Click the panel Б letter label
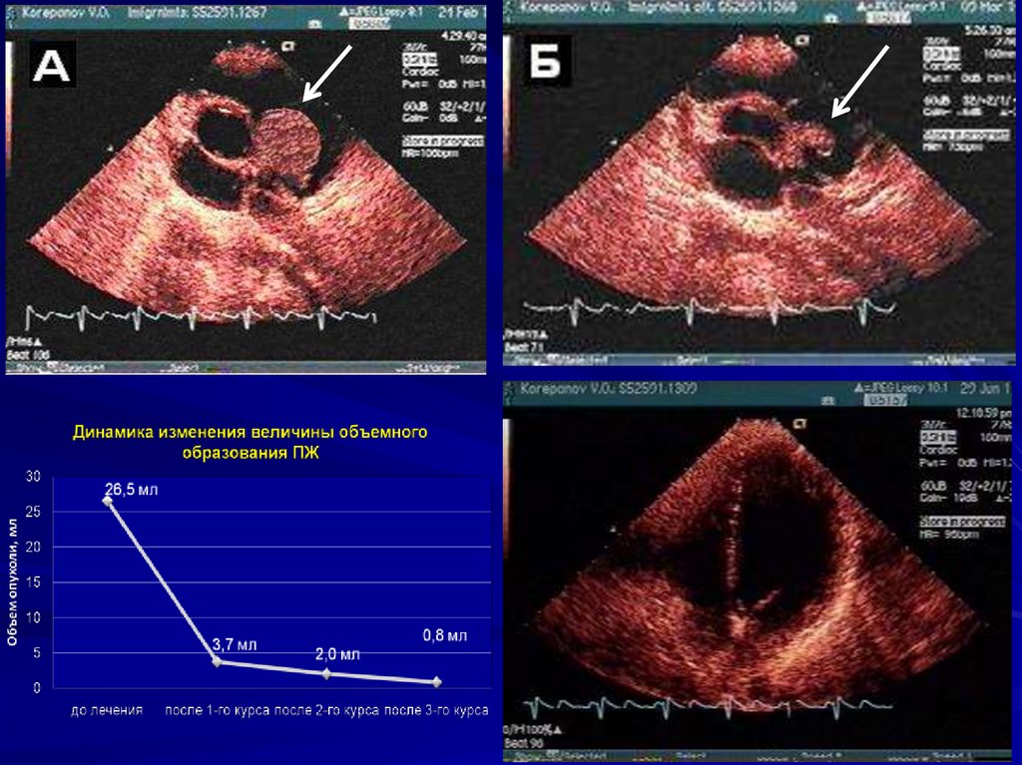Screen dimensions: 1022x765 pyautogui.click(x=547, y=60)
